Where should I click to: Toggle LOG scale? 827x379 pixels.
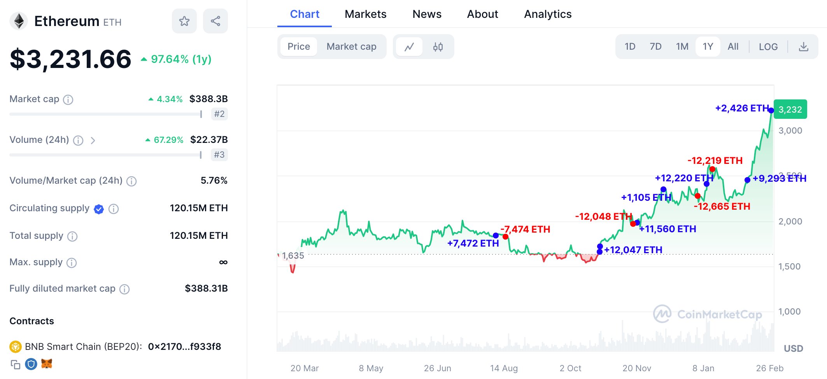point(768,47)
